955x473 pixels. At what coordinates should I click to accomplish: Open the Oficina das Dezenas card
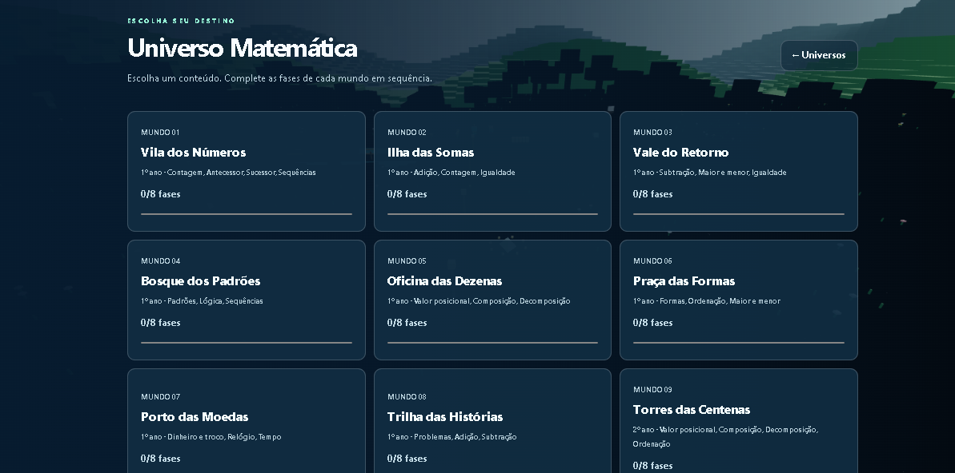click(492, 300)
